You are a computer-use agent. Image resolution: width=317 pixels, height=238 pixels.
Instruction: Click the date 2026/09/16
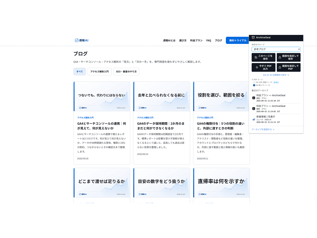click(143, 154)
